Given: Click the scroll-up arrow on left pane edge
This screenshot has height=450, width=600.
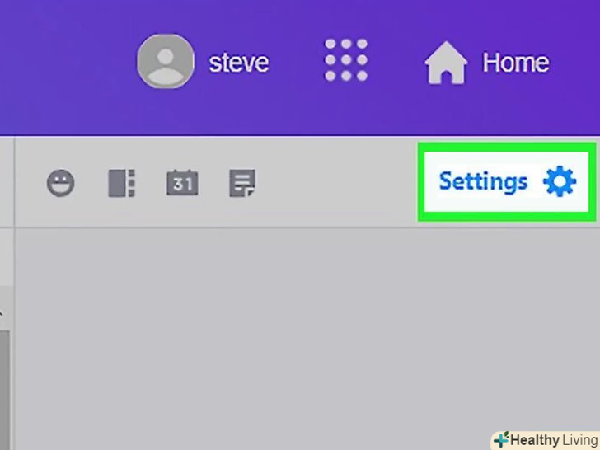Looking at the screenshot, I should click(x=1, y=312).
